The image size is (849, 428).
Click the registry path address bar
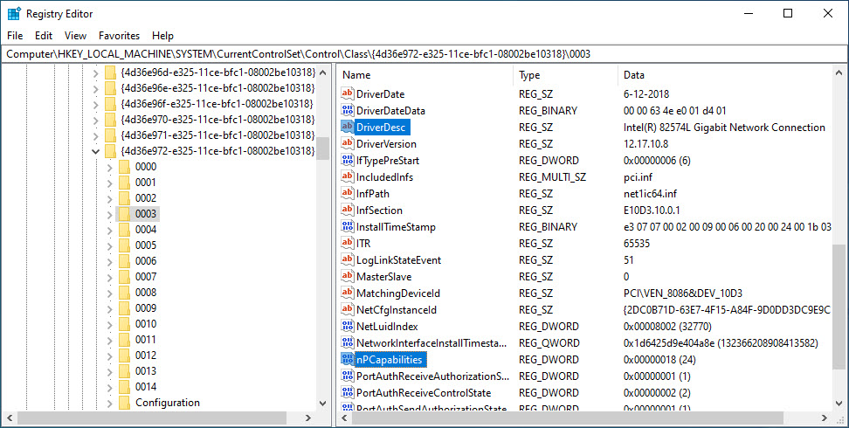pos(424,53)
